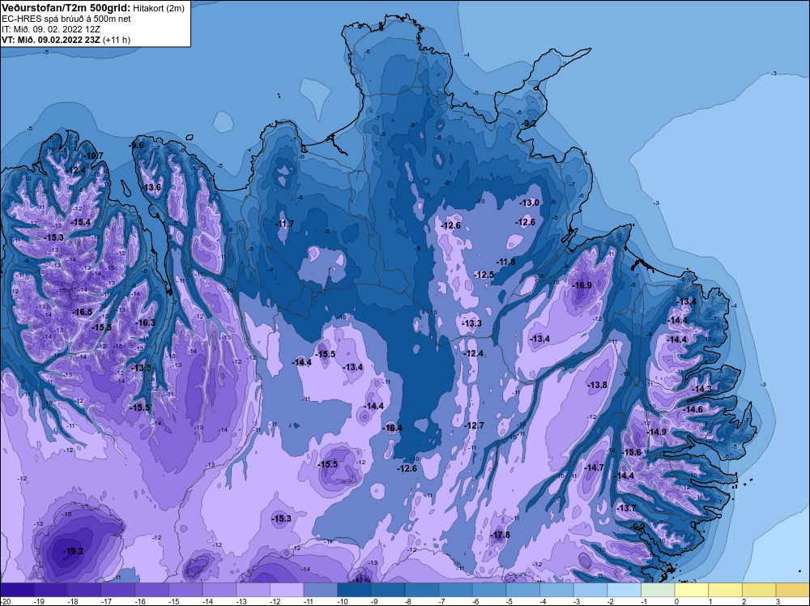810x606 pixels.
Task: Pick the legend swatch between -16 and -15
Action: pos(152,590)
